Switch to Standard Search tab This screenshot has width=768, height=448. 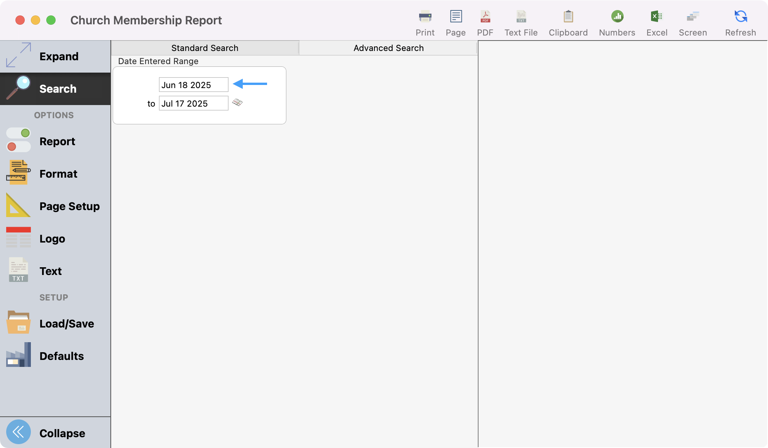[205, 48]
